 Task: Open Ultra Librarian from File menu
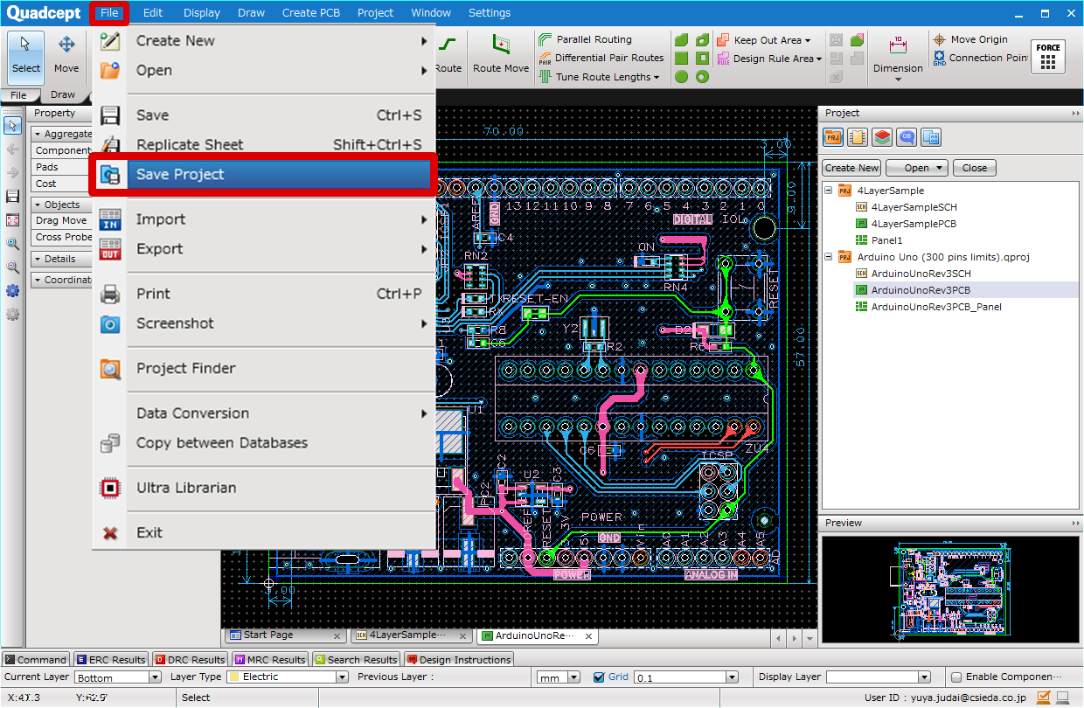[186, 488]
